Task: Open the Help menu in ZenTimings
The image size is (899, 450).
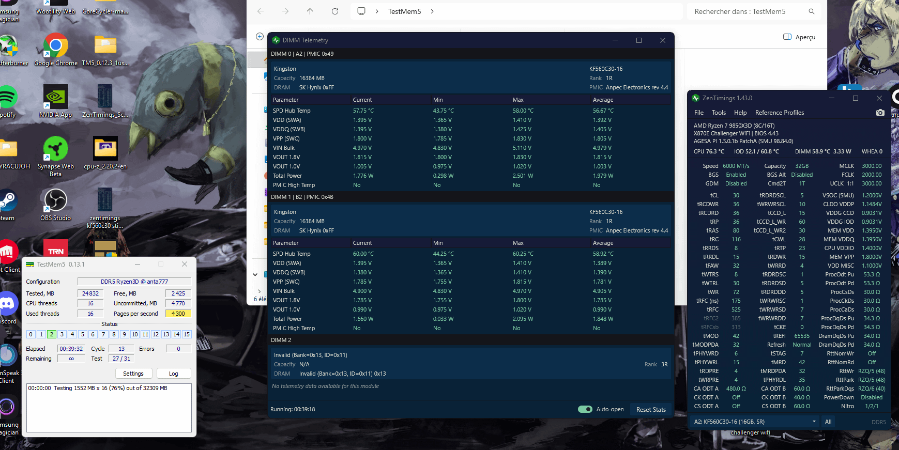Action: click(x=740, y=113)
